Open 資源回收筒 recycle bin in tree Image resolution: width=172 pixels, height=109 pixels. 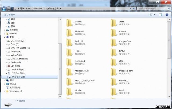[x=15, y=87]
